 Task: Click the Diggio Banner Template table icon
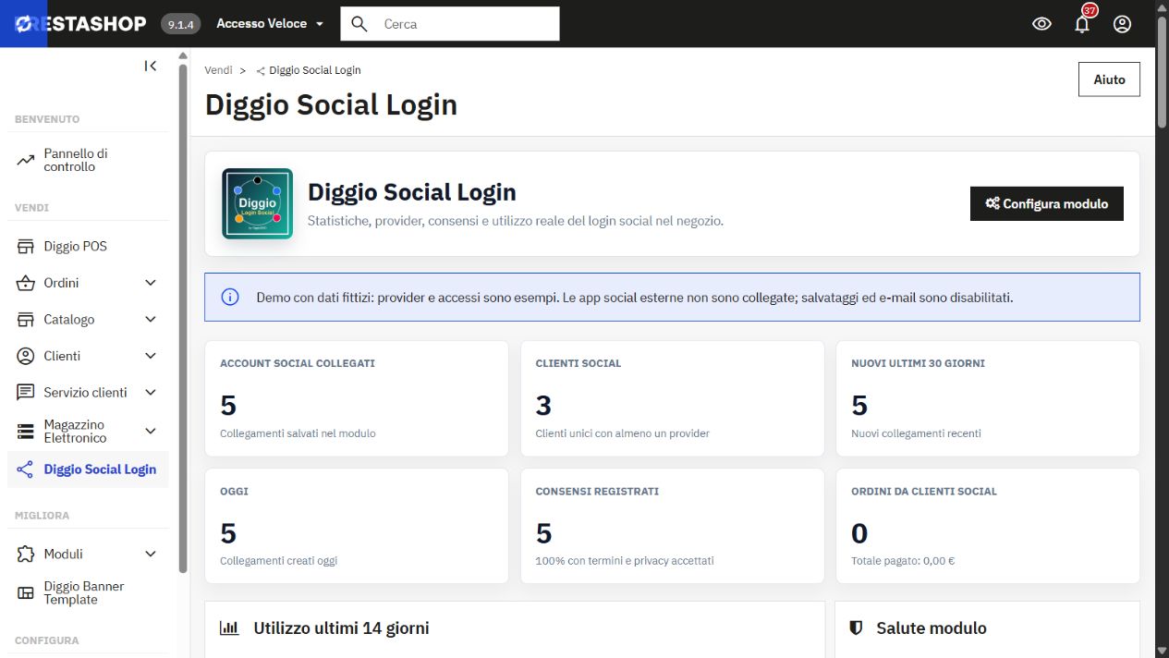point(26,593)
